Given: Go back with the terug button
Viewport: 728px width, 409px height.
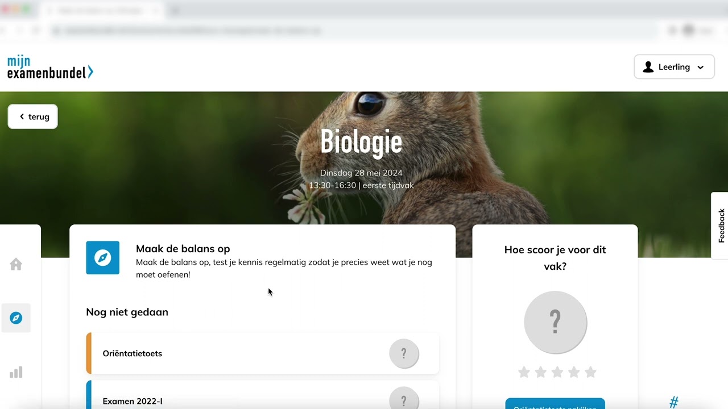Looking at the screenshot, I should click(x=33, y=116).
